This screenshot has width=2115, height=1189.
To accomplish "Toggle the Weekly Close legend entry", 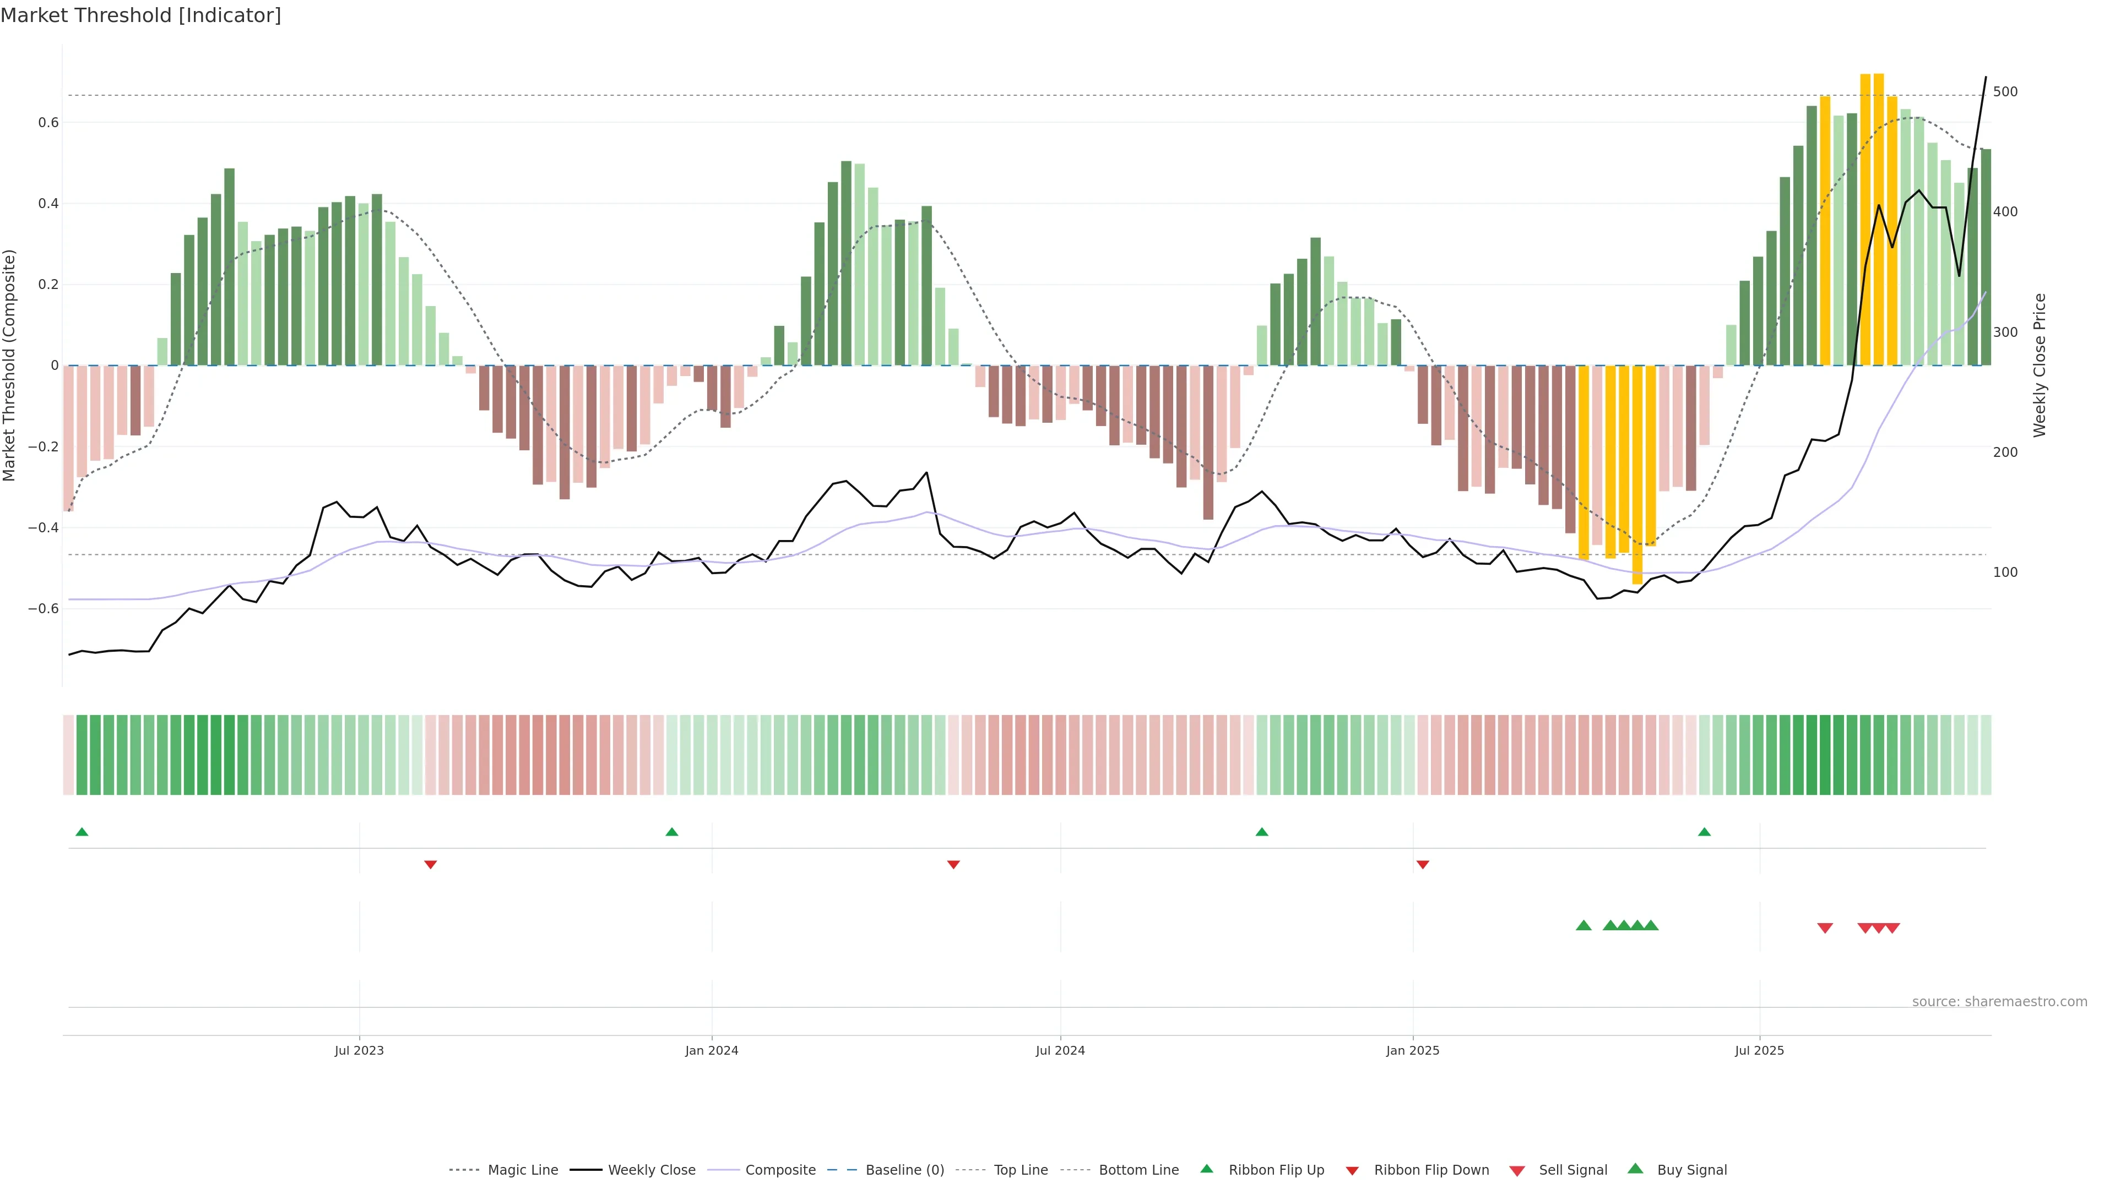I will [651, 1170].
